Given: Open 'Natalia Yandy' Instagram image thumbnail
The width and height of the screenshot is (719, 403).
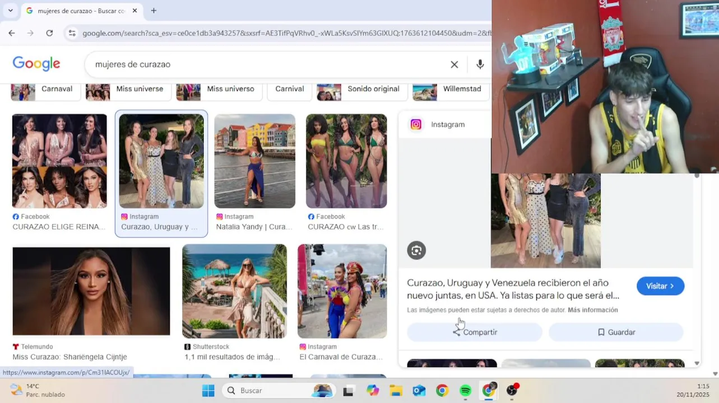Looking at the screenshot, I should point(255,161).
